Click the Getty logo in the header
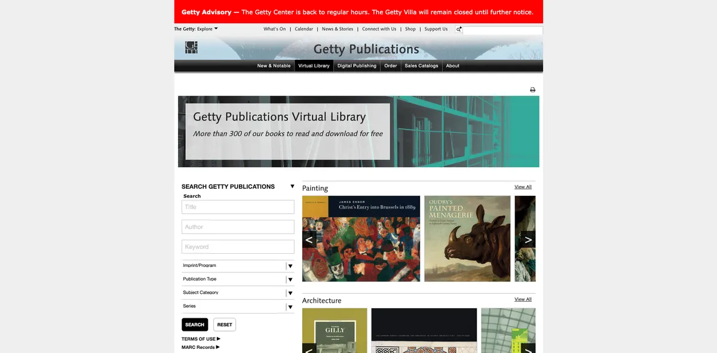Viewport: 717px width, 353px height. 191,48
